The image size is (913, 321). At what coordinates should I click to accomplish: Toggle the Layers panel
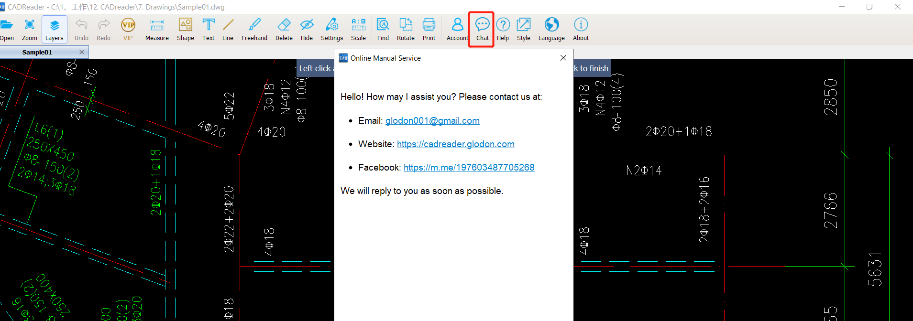click(55, 30)
